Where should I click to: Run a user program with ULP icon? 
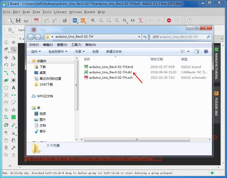coord(83,20)
